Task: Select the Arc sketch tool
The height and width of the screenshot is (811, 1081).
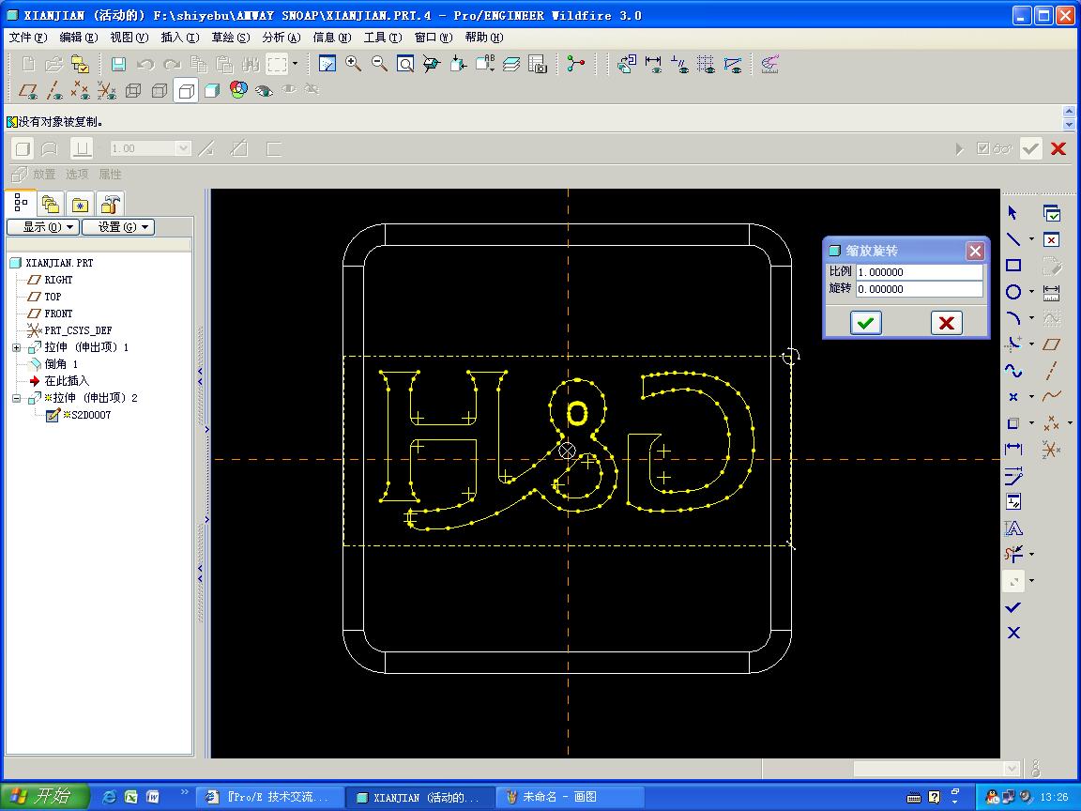Action: point(1012,318)
